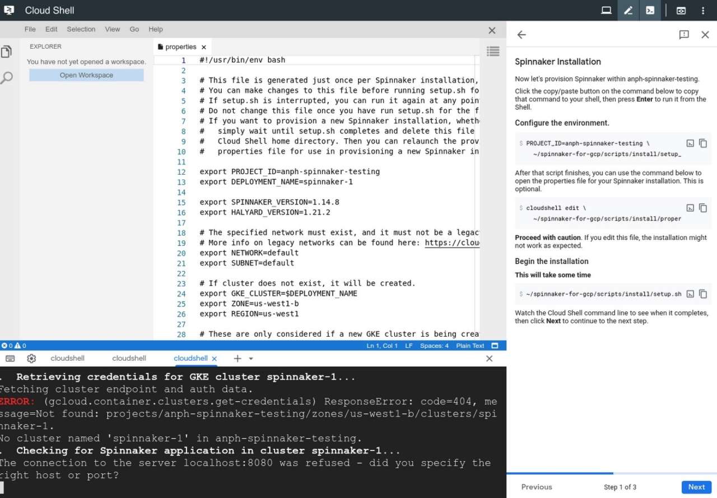
Task: Open the web preview icon in top bar
Action: (x=681, y=11)
